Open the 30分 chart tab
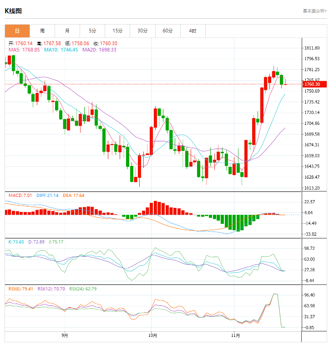Screen dimensions: 329x346 [x=143, y=31]
